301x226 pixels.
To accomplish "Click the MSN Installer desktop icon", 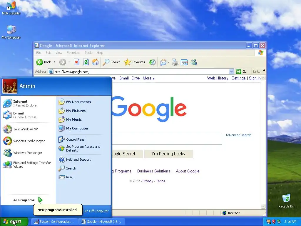I will tap(11, 8).
